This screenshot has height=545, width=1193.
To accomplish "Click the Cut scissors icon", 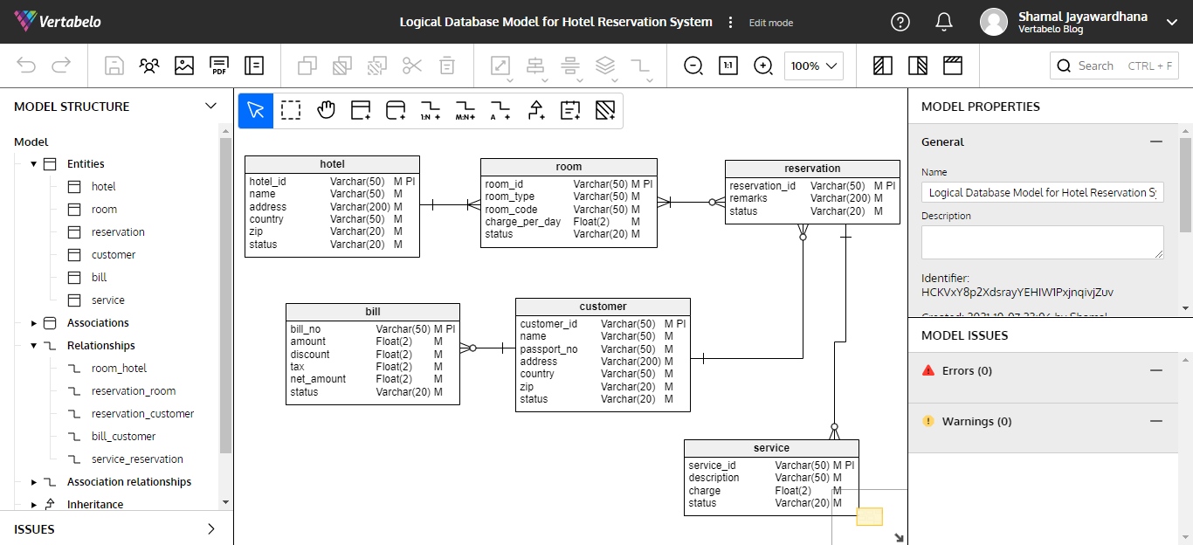I will click(x=412, y=66).
